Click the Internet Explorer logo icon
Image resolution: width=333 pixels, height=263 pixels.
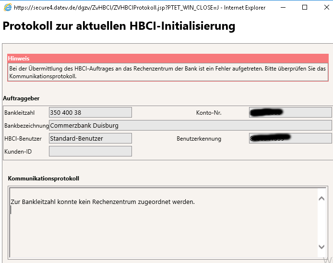[x=8, y=7]
